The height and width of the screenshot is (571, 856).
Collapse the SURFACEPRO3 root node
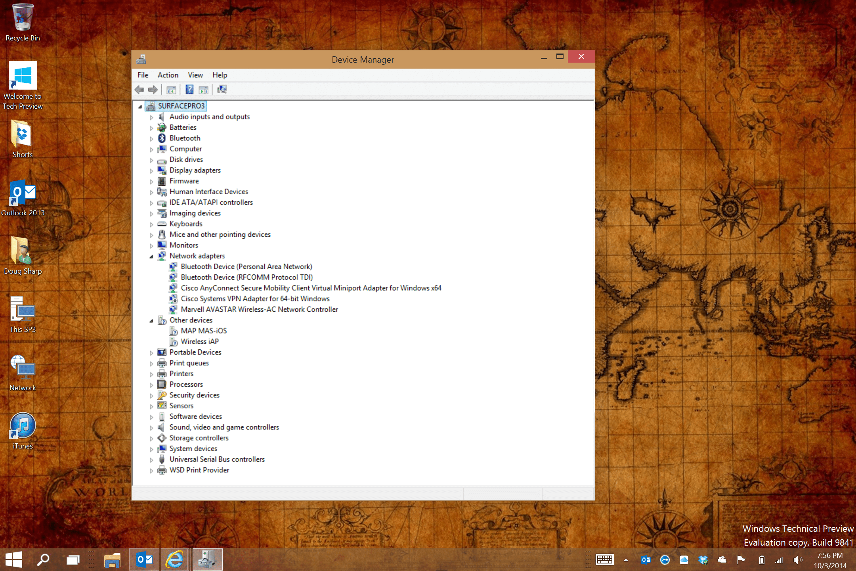click(140, 106)
